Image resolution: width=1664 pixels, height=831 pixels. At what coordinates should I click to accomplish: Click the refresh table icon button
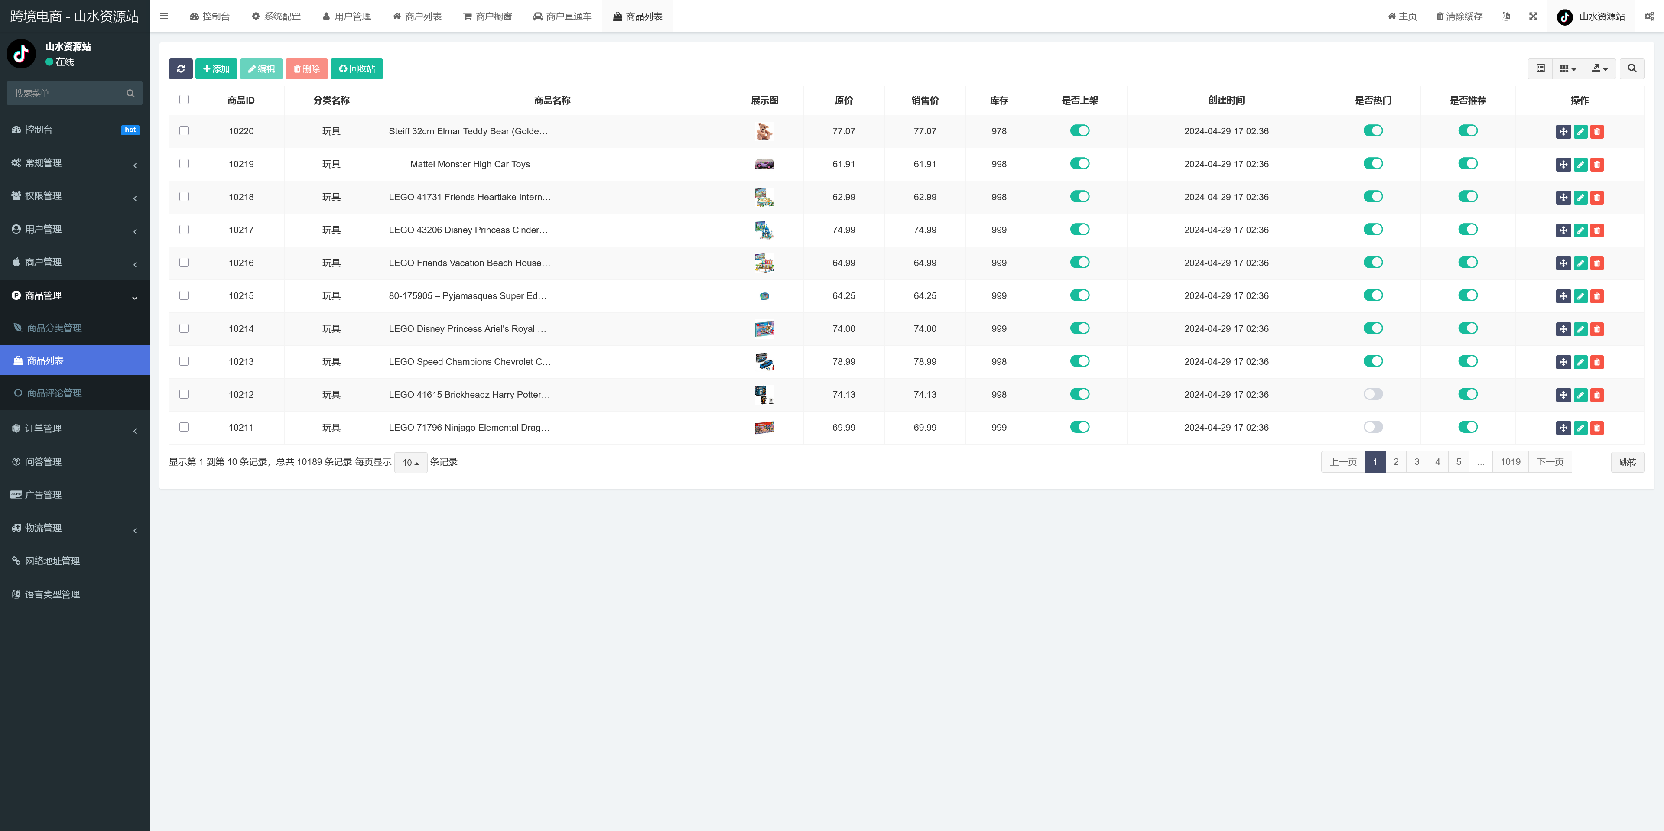tap(180, 69)
